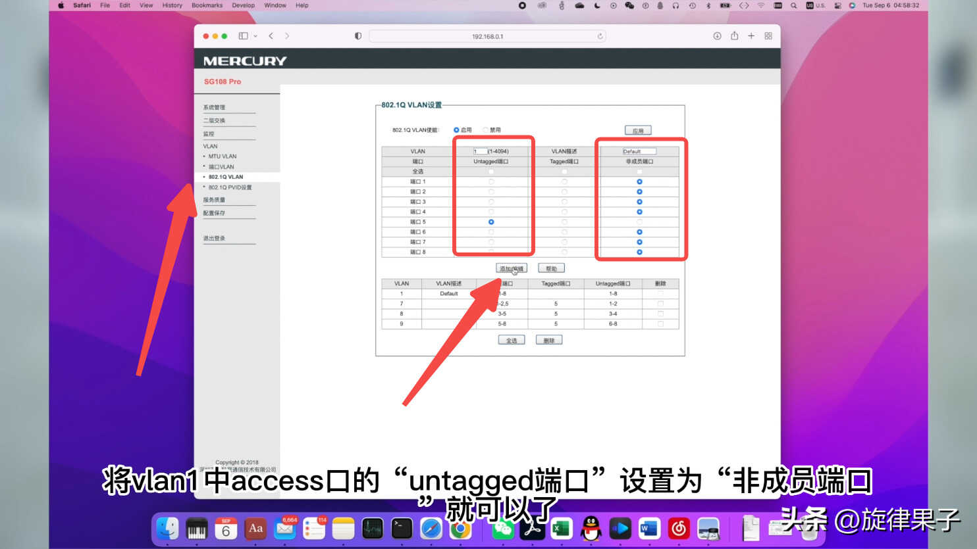
Task: Open the Safari downloads icon
Action: [x=717, y=36]
